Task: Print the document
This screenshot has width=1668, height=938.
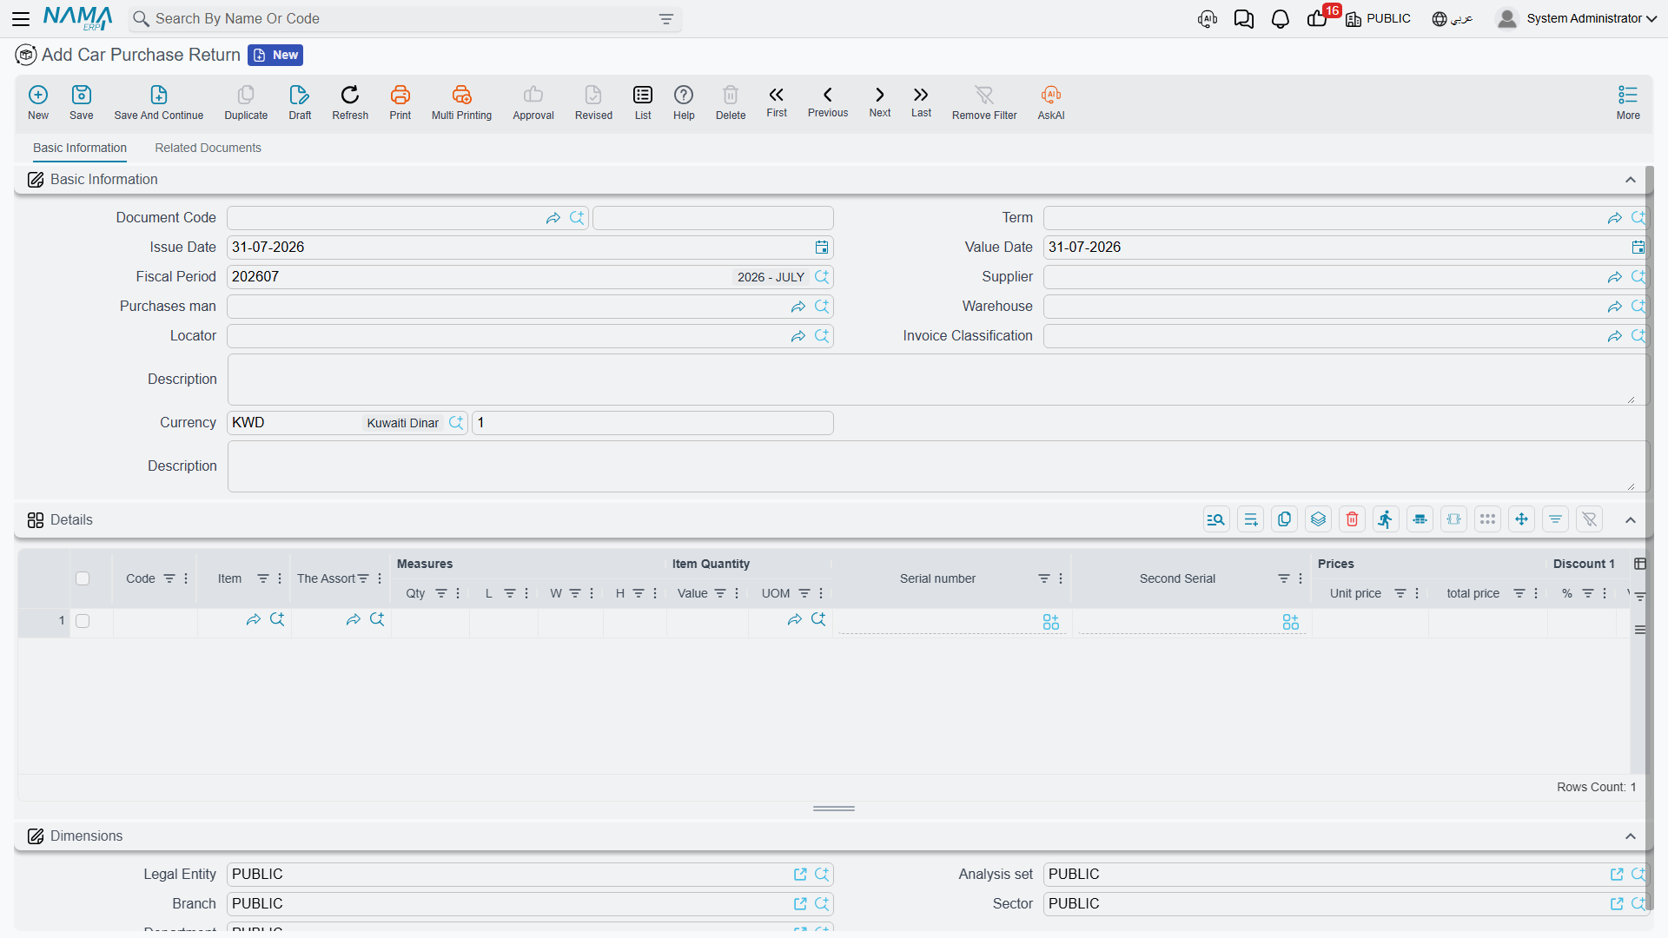Action: 400,102
